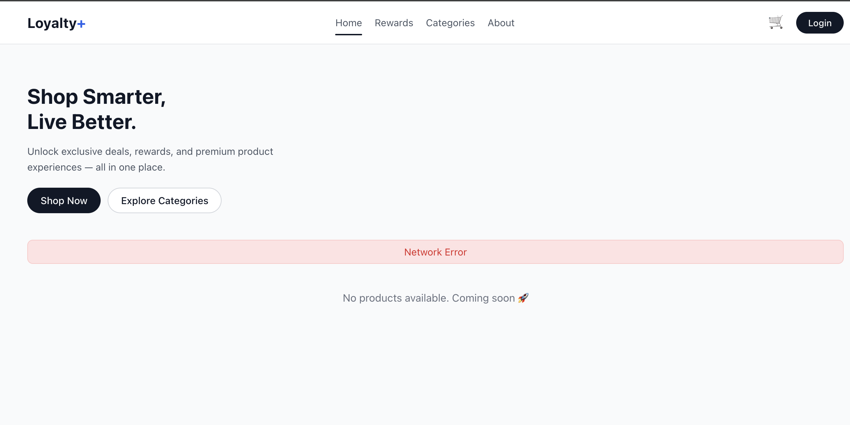Viewport: 850px width, 425px height.
Task: Click the blue plus in Loyalty+ logo
Action: (x=81, y=24)
